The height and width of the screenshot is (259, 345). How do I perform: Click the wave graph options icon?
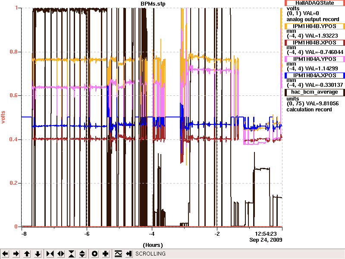click(x=118, y=254)
